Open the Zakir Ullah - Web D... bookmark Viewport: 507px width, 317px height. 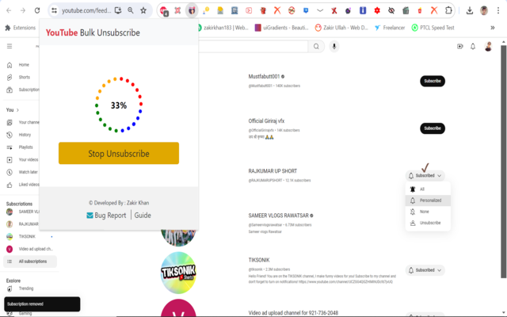(341, 28)
